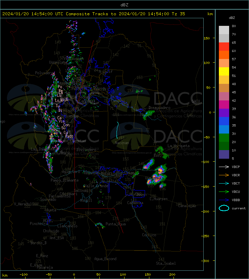The width and height of the screenshot is (249, 279).
Task: Pick the light blue 30-35 dBZ swatch
Action: coord(224,130)
